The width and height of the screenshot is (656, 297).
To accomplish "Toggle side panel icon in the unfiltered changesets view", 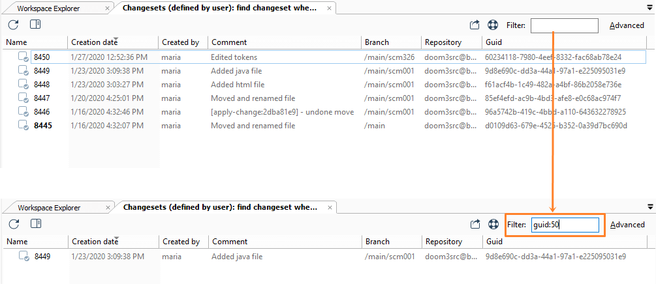I will (35, 25).
